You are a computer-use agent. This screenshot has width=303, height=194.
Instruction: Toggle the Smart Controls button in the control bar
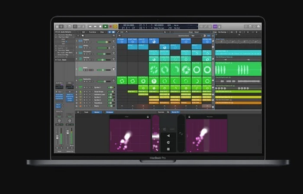75,26
